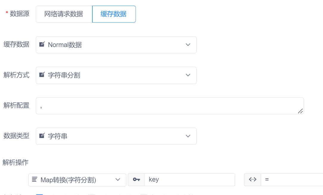Expand 缓存数据 dropdown via chevron arrow
This screenshot has width=323, height=195.
point(188,45)
